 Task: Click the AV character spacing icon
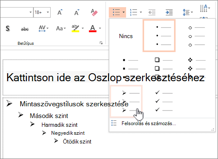42,28
